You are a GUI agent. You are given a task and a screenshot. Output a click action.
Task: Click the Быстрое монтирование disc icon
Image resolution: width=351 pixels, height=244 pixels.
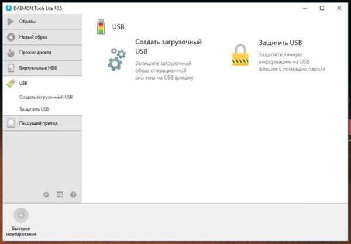(x=21, y=215)
